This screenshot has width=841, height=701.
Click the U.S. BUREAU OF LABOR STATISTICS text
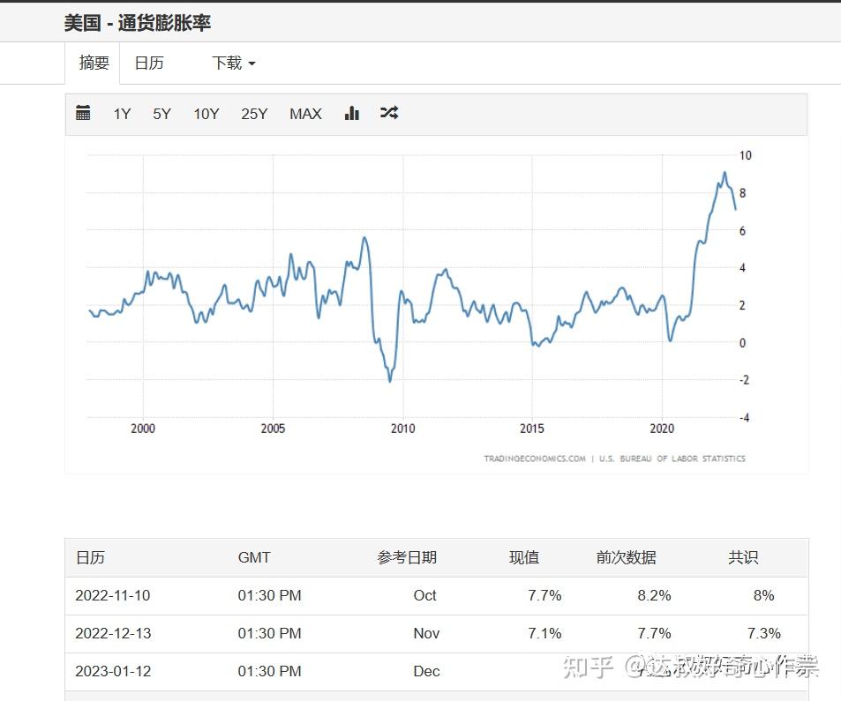[672, 459]
